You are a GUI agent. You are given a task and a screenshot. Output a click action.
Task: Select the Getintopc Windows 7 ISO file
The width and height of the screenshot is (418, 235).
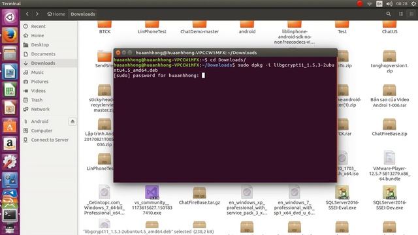(x=104, y=192)
